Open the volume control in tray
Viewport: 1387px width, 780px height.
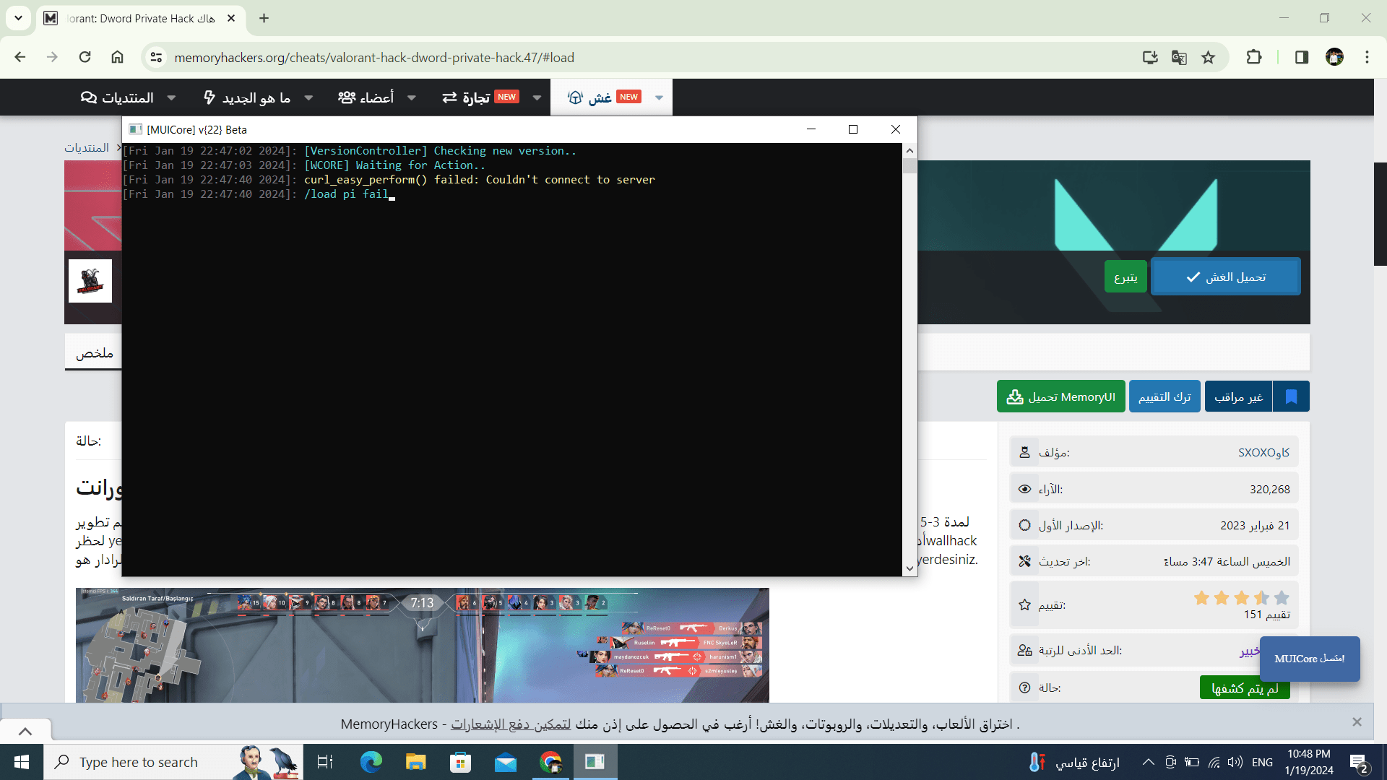pyautogui.click(x=1235, y=762)
